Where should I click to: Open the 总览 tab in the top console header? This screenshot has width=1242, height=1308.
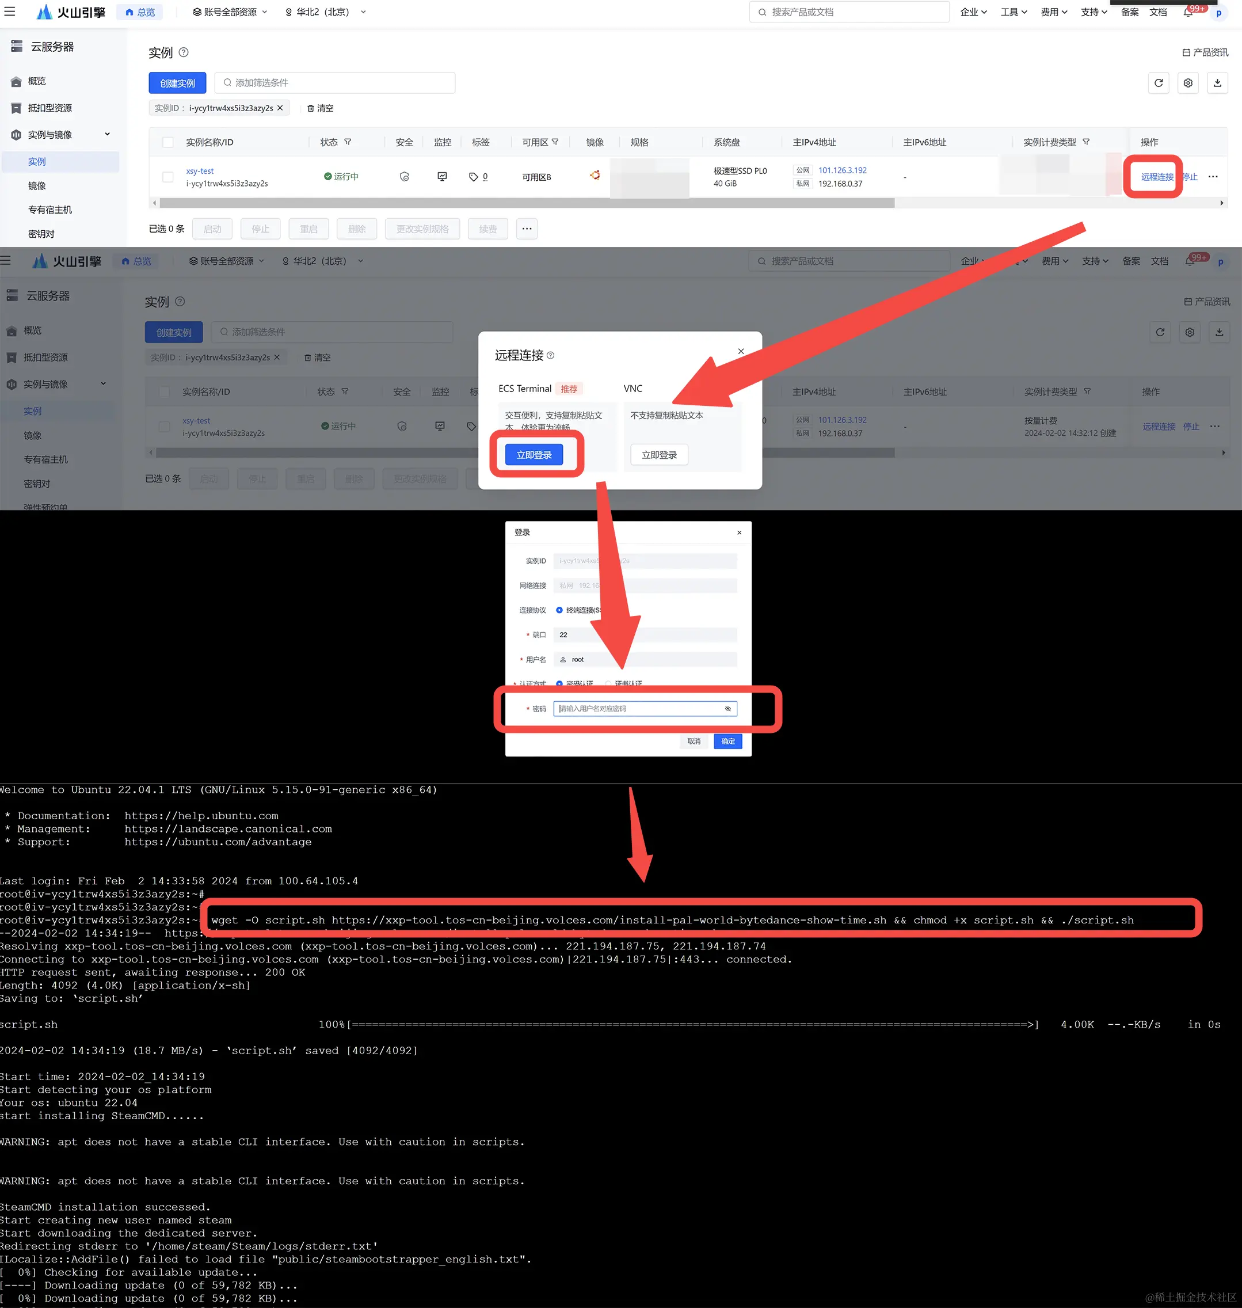tap(140, 12)
